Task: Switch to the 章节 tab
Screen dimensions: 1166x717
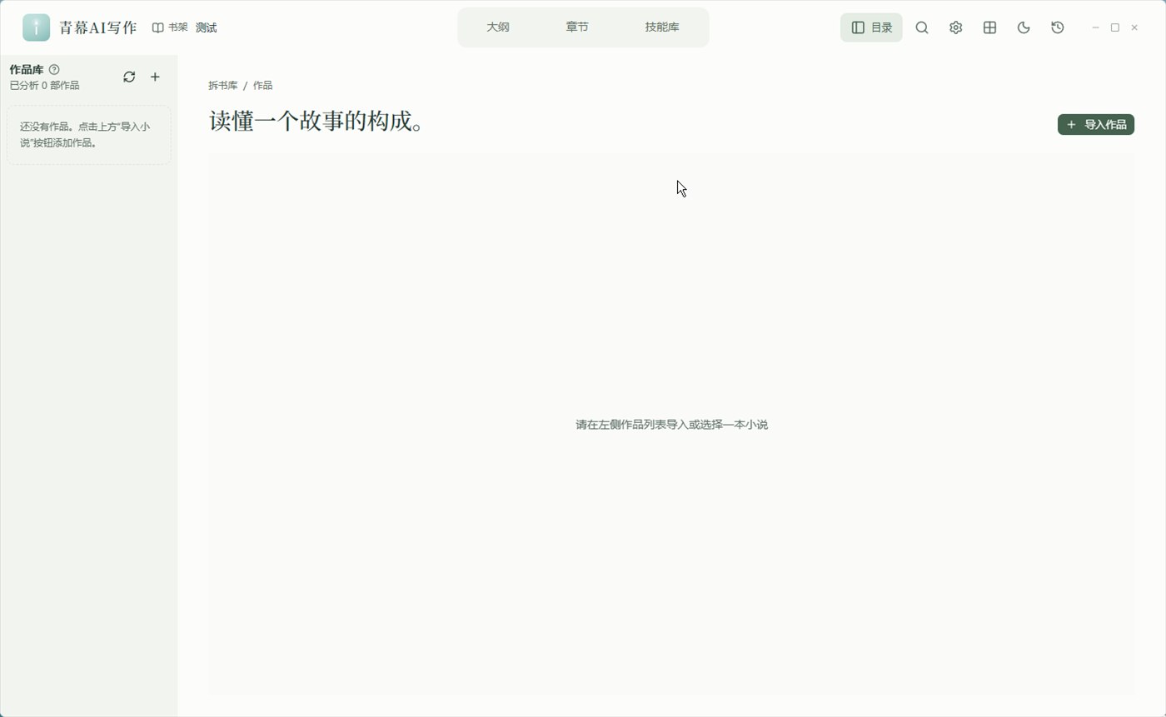Action: pos(577,27)
